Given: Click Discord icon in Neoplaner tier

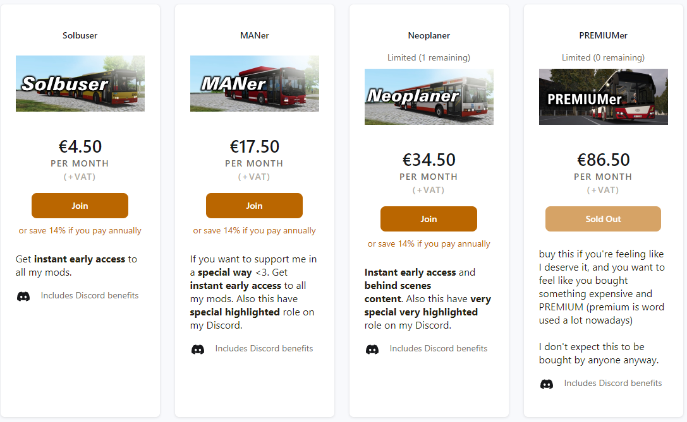Looking at the screenshot, I should [372, 349].
